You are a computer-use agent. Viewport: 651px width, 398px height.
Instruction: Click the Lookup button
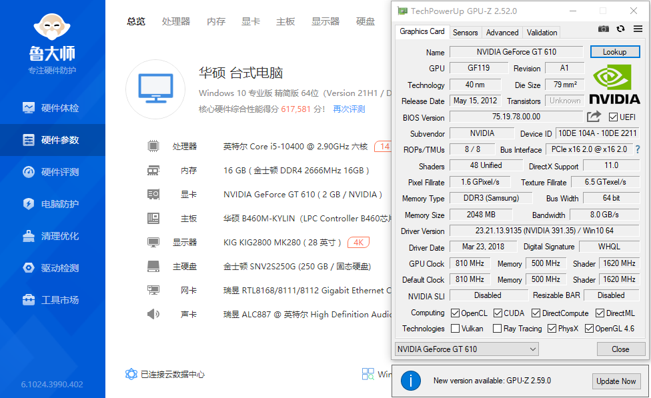615,52
